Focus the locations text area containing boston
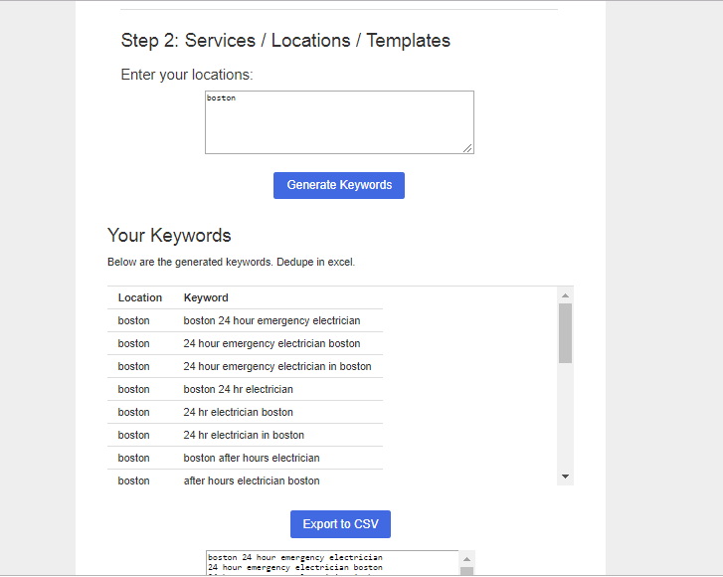The width and height of the screenshot is (723, 577). coord(338,121)
